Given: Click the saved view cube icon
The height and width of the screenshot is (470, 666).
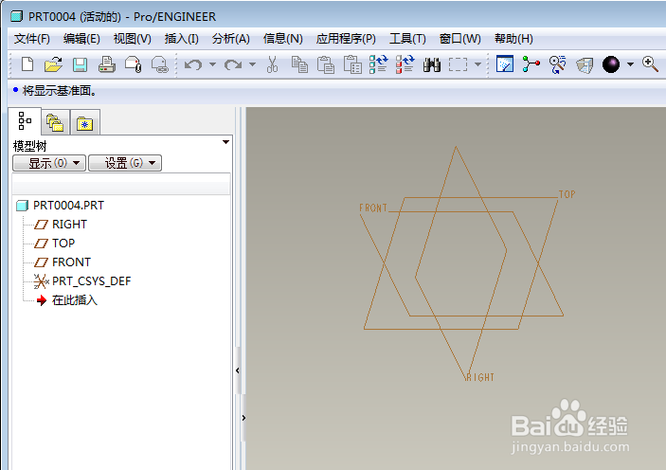Looking at the screenshot, I should [585, 65].
